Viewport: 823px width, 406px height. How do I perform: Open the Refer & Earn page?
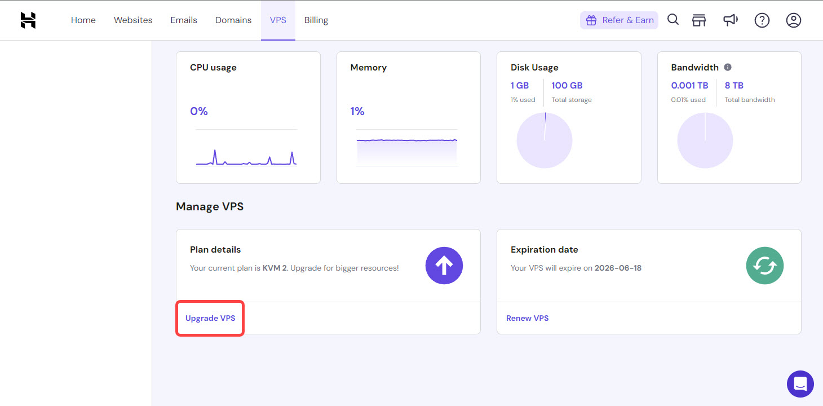(x=619, y=20)
